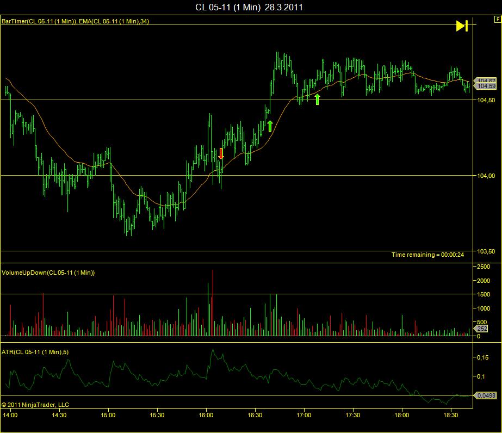Click the 104,59 current price marker
502x433 pixels.
(x=485, y=86)
